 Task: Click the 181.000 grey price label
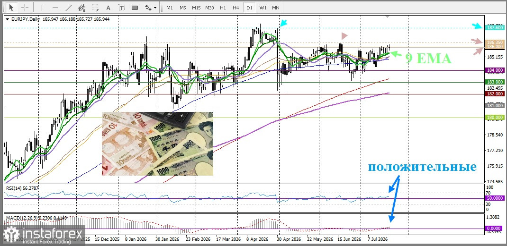click(x=495, y=105)
